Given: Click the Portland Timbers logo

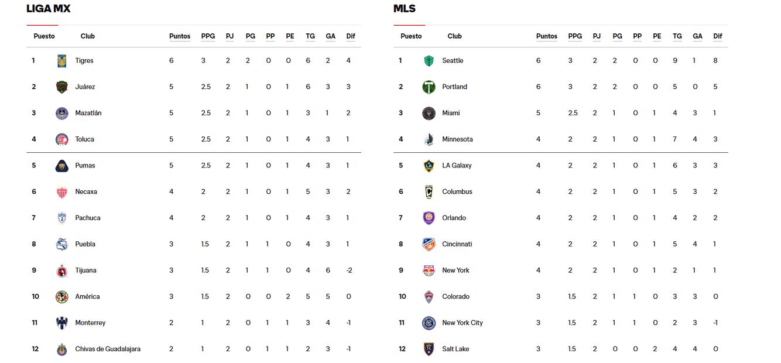Looking at the screenshot, I should point(429,87).
